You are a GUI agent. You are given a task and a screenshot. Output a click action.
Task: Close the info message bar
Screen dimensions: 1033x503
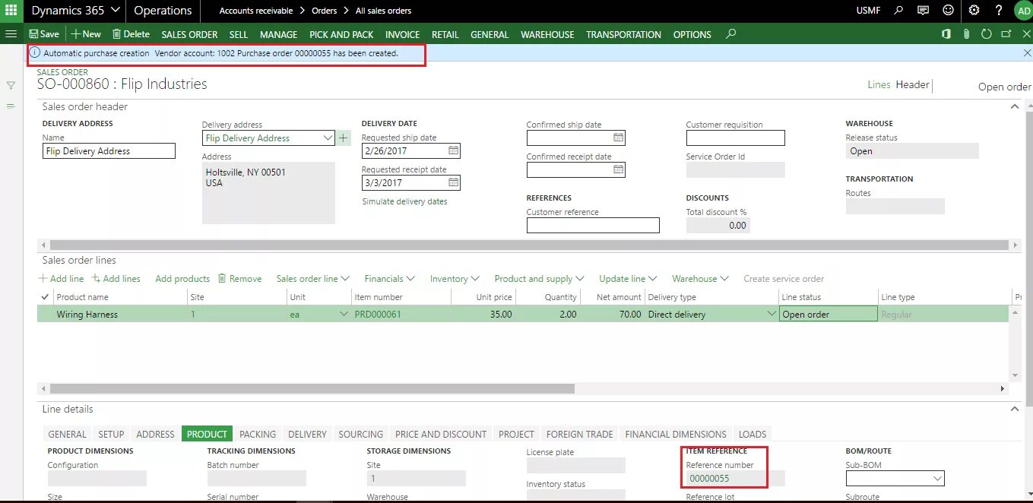[x=1027, y=53]
